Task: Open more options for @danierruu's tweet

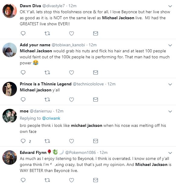Action: pos(170,111)
